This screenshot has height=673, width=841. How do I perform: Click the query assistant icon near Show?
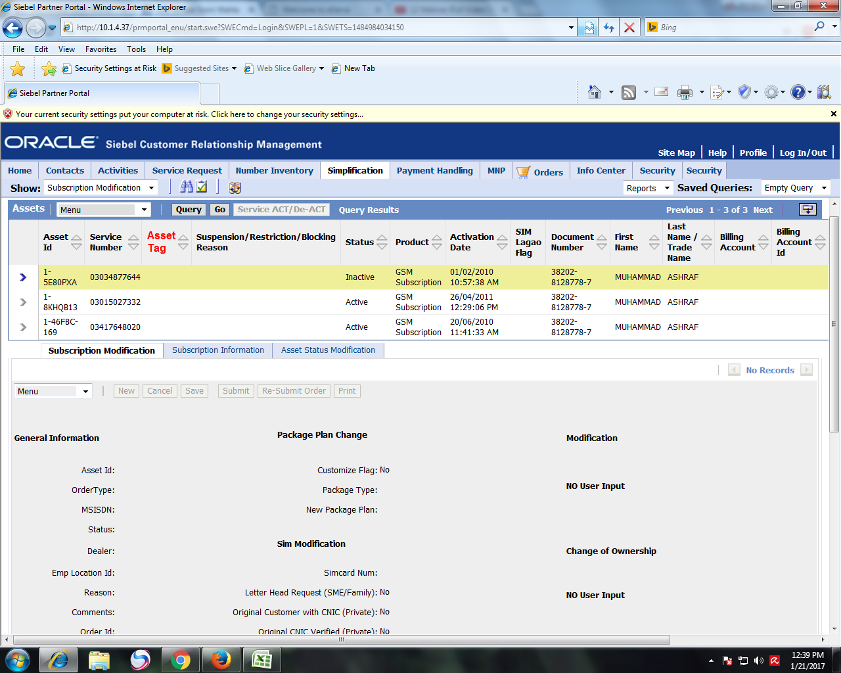[235, 187]
